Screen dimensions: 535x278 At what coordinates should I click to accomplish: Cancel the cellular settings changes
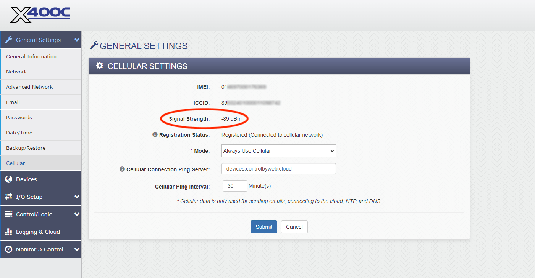click(294, 227)
